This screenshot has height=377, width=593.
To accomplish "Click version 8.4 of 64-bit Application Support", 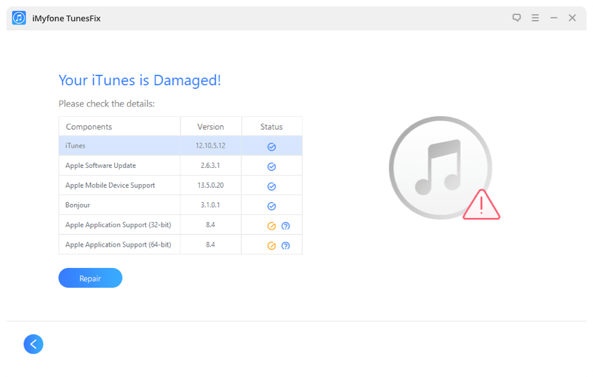I will click(x=210, y=245).
